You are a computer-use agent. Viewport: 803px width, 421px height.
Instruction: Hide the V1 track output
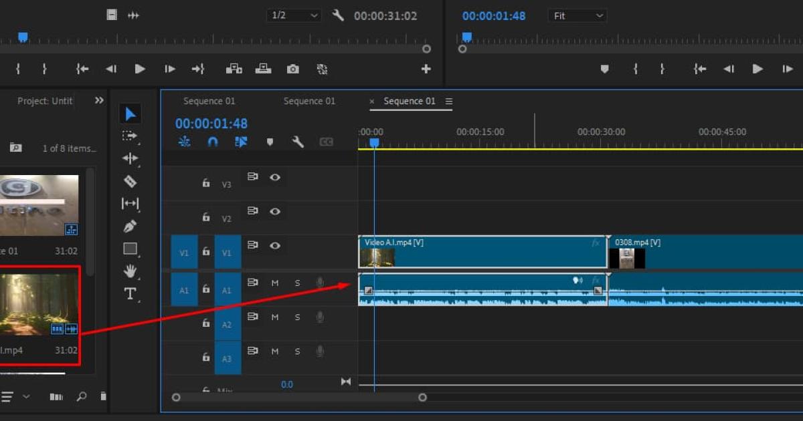pos(274,245)
